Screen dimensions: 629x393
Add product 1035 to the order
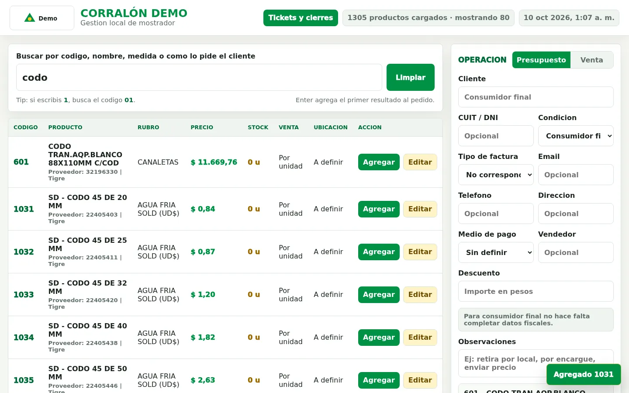click(x=379, y=380)
